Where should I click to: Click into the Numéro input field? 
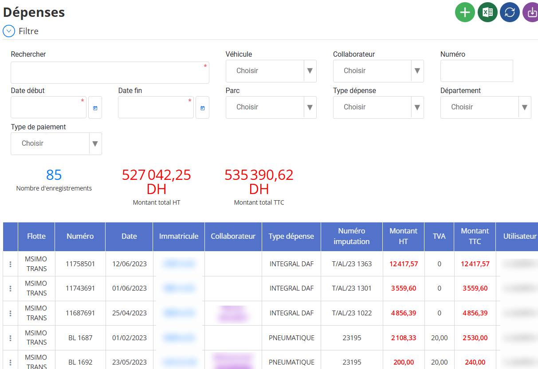(x=477, y=71)
